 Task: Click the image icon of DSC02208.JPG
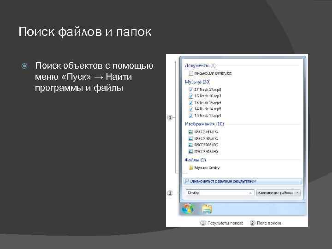tap(190, 145)
